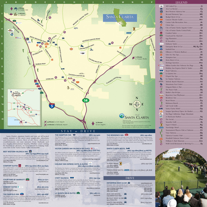Click the All Corked Up legend entry

[x=184, y=6]
